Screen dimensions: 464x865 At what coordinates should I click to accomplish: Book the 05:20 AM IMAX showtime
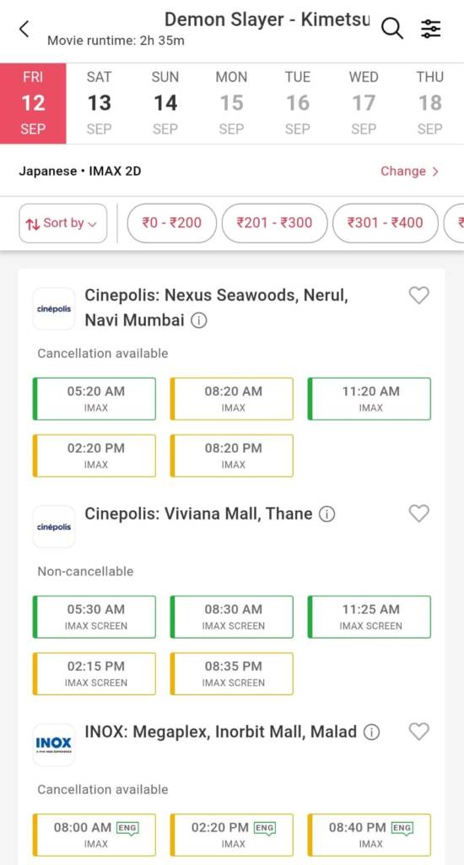[x=94, y=399]
